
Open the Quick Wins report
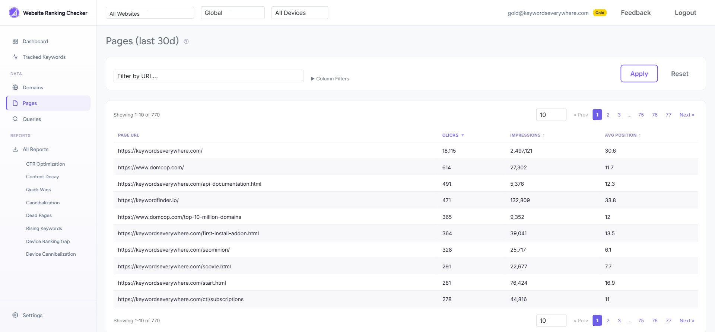[x=38, y=190]
